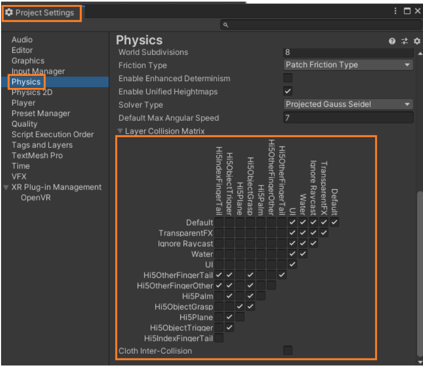This screenshot has width=423, height=366.
Task: Enable the Enhanced Determinism checkbox
Action: pos(288,79)
